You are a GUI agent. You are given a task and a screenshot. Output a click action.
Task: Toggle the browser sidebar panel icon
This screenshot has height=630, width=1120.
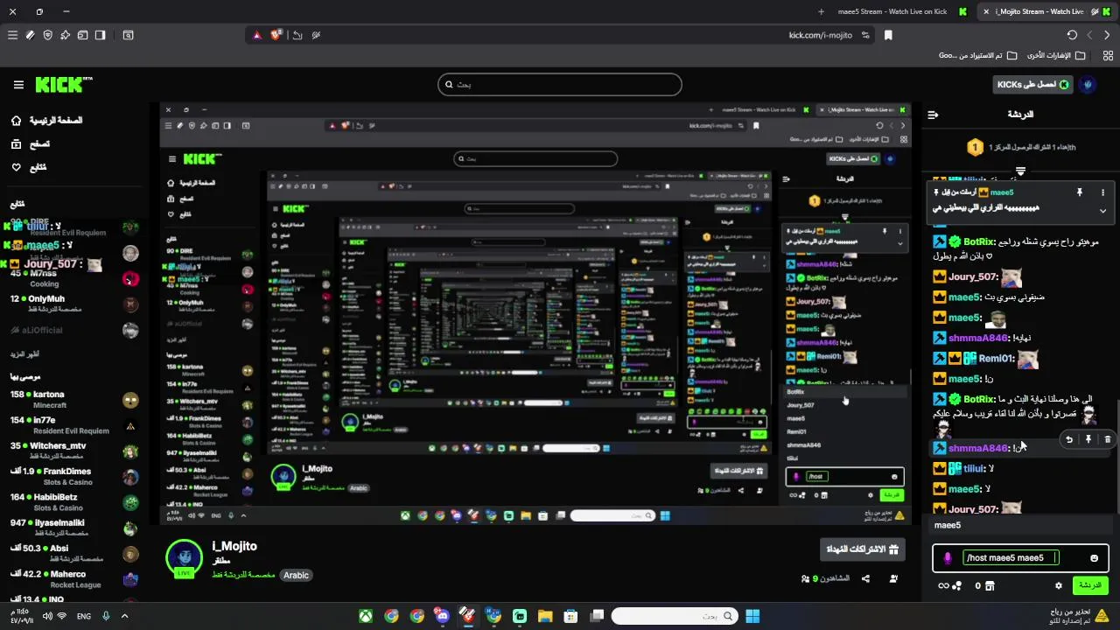[x=101, y=35]
